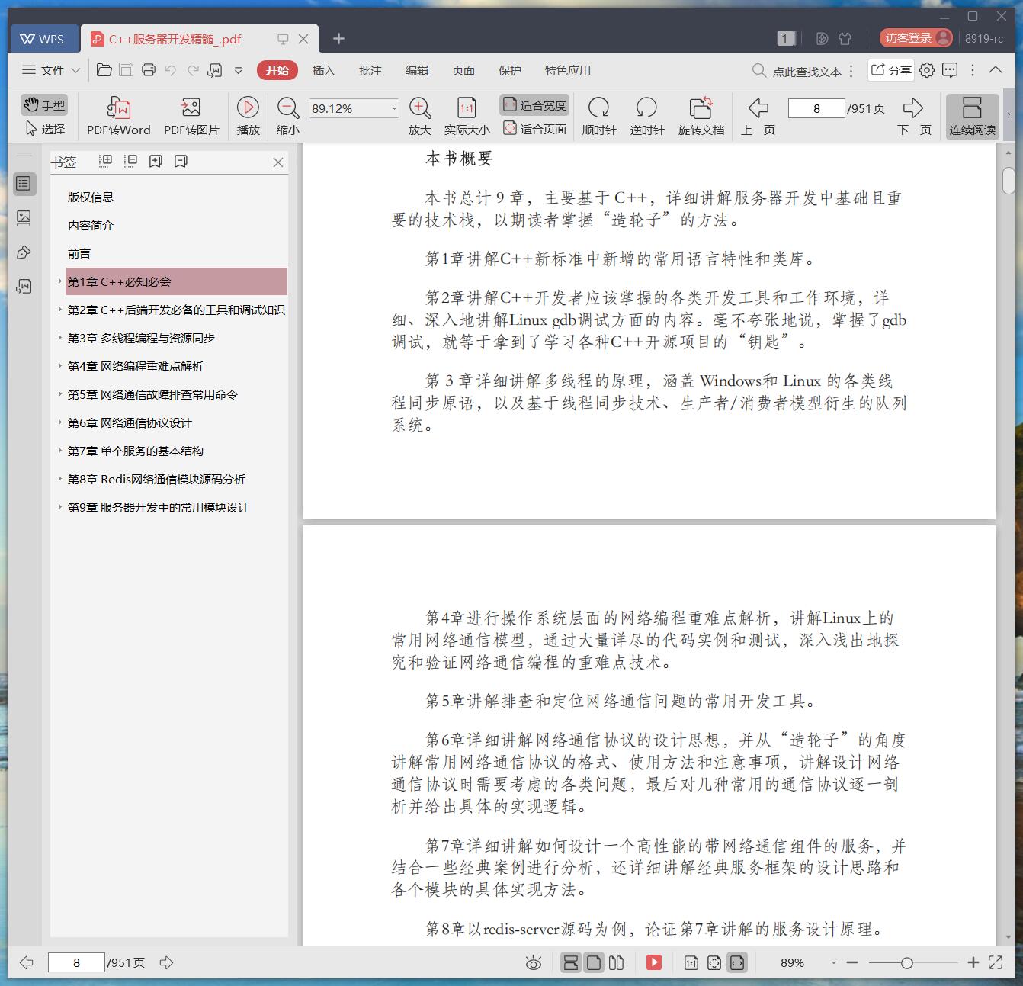This screenshot has width=1023, height=986.
Task: Open the 特色应用 ribbon tab
Action: (567, 70)
